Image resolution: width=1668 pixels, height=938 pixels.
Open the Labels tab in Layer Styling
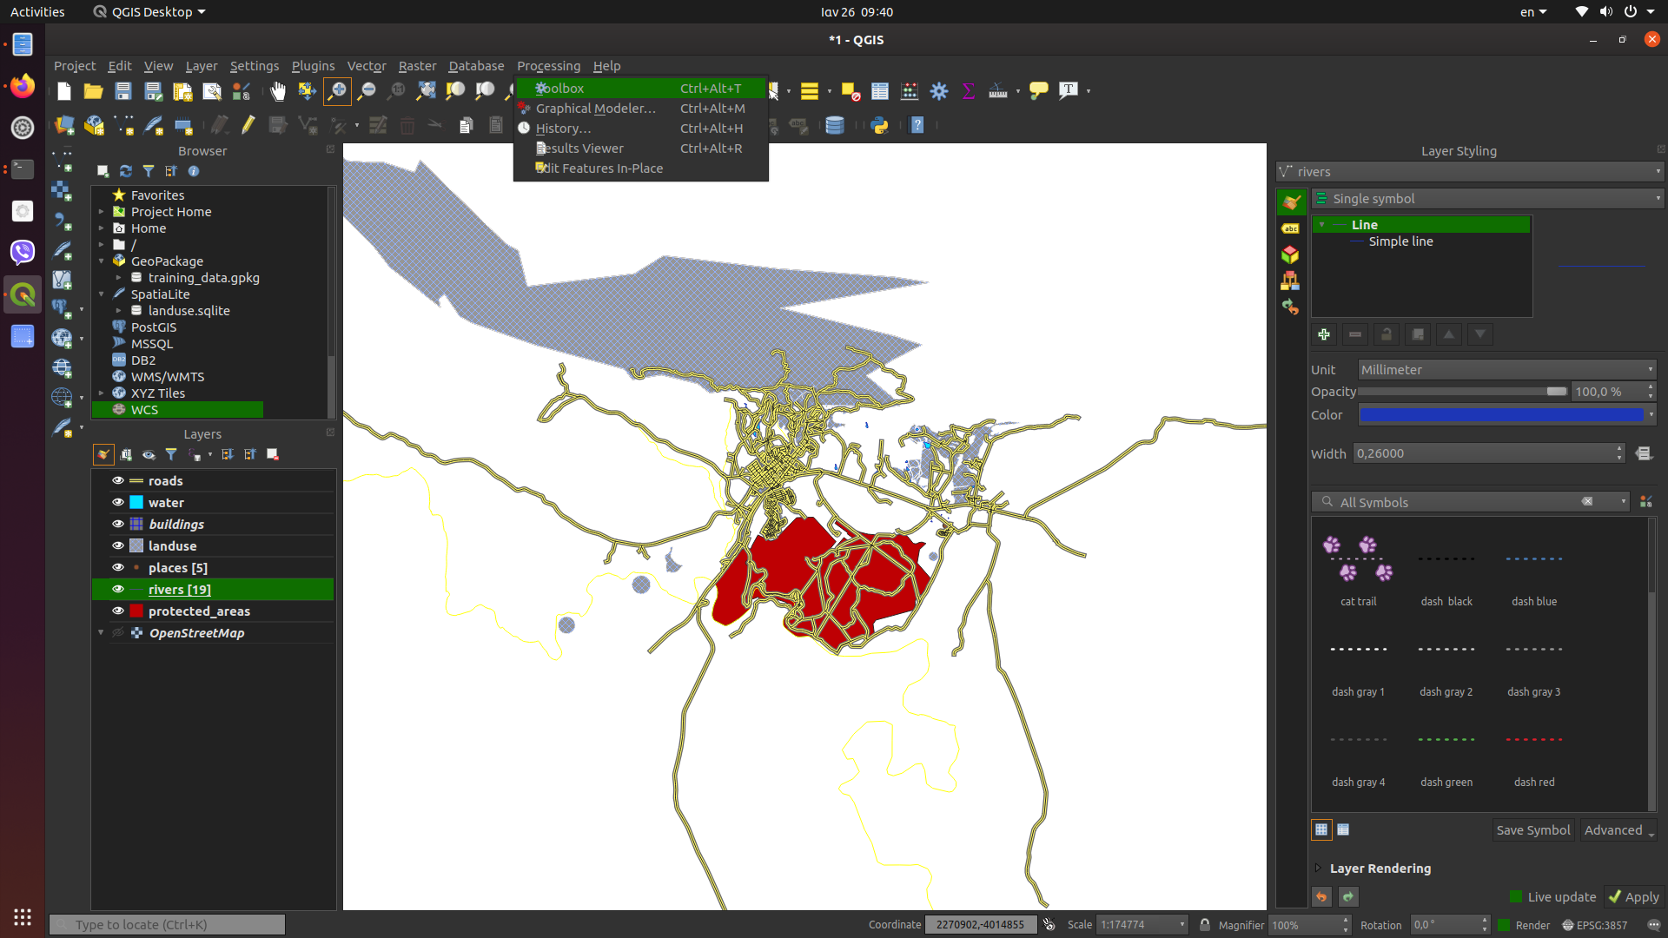tap(1290, 228)
